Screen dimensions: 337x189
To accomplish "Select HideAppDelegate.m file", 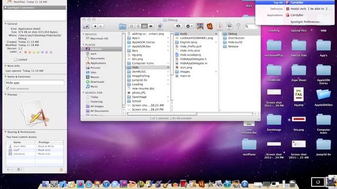I will pos(194,63).
